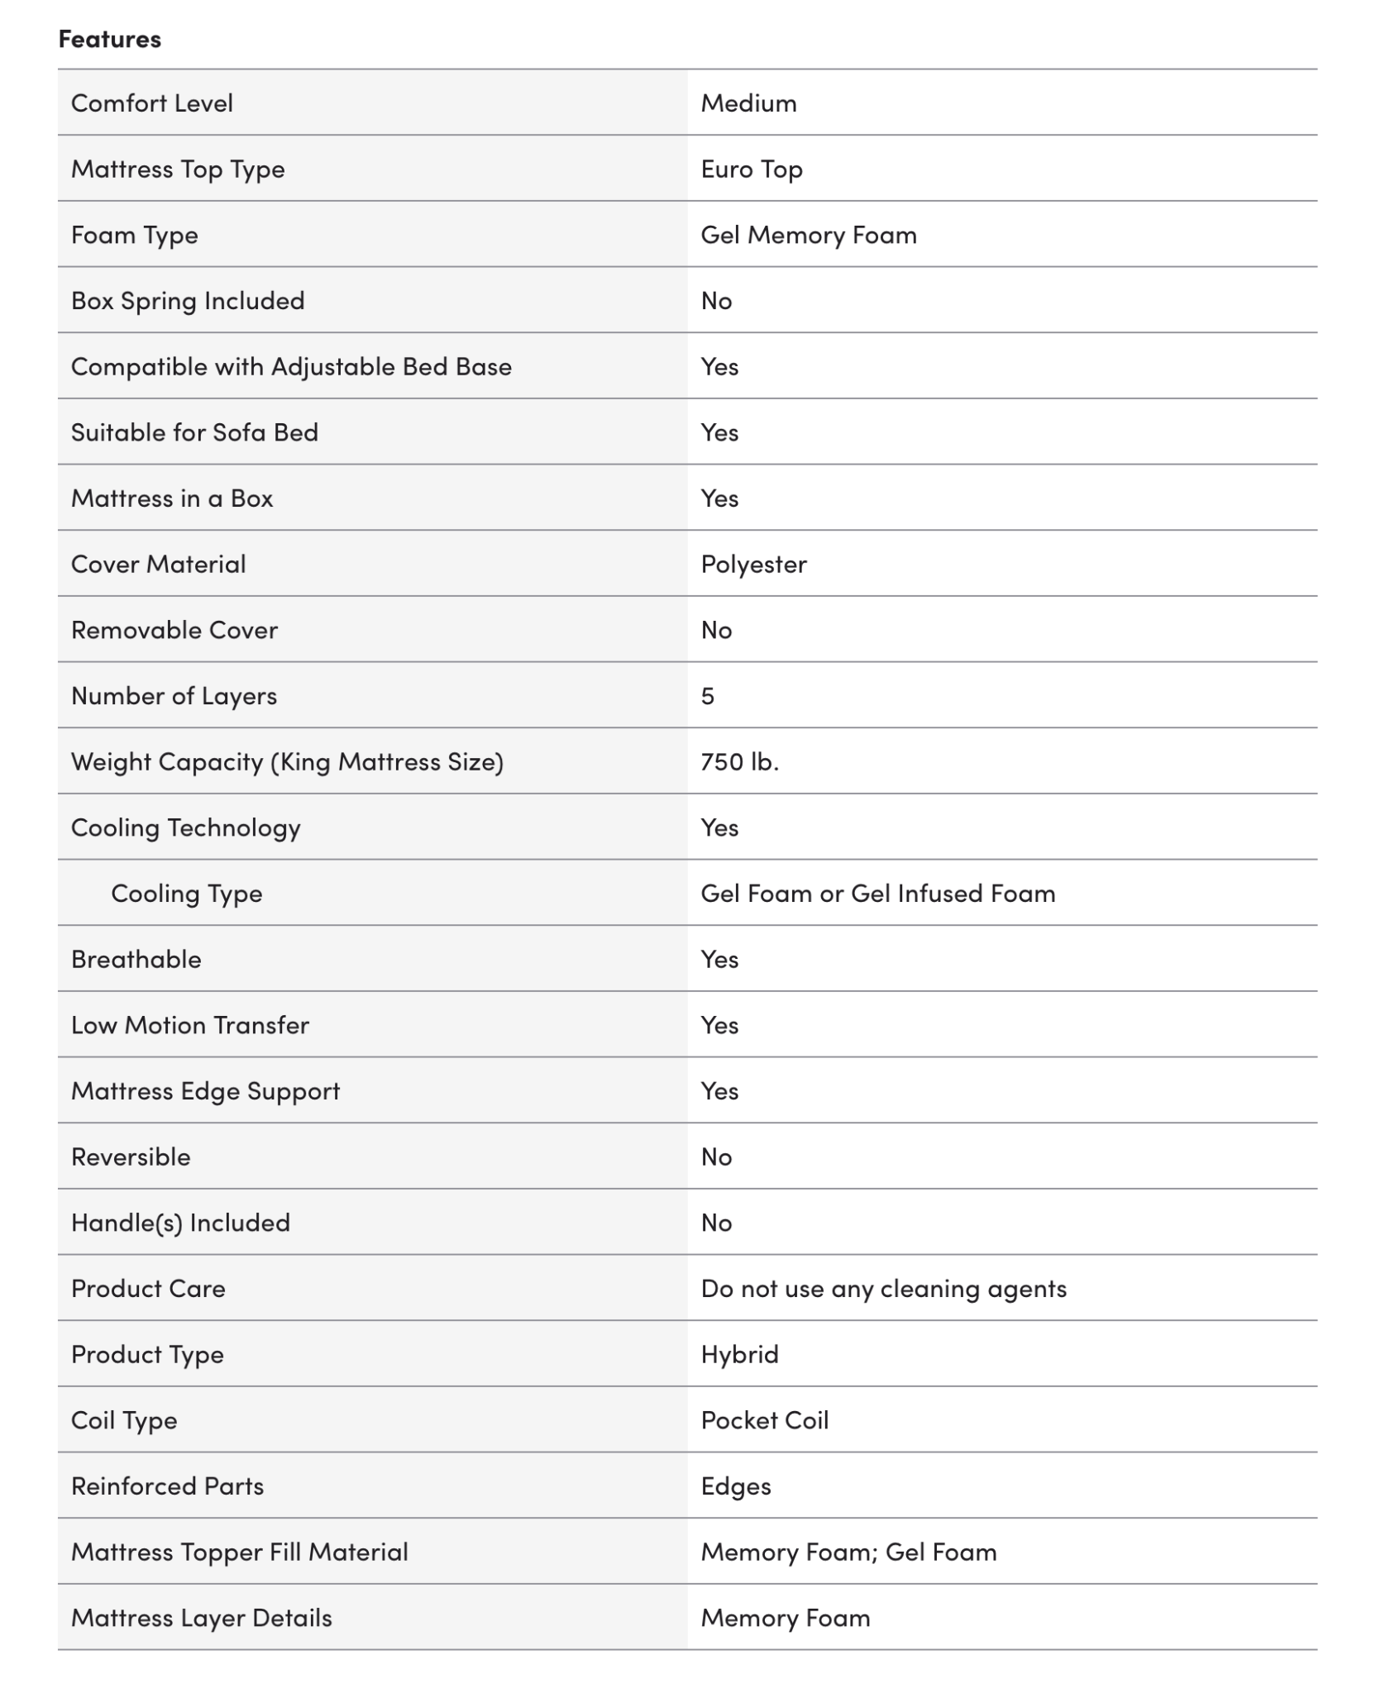This screenshot has height=1693, width=1390.
Task: Click the Box Spring Included label
Action: click(x=188, y=301)
